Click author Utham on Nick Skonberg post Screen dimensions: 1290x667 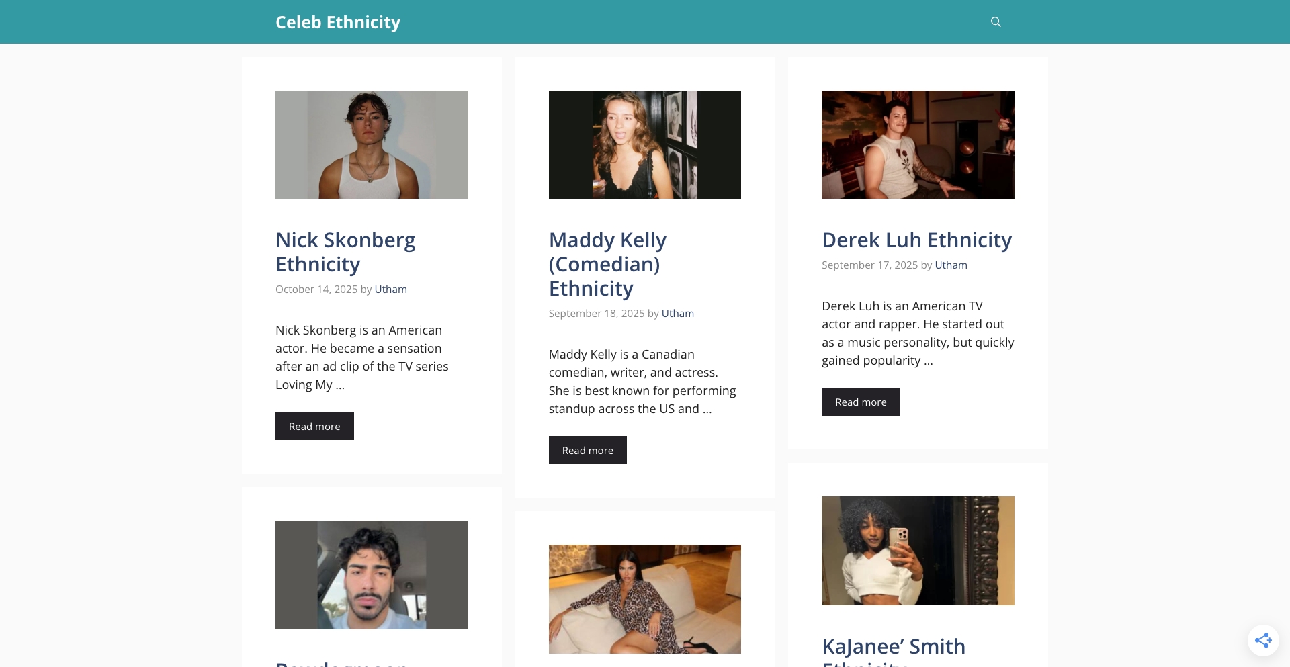(390, 289)
